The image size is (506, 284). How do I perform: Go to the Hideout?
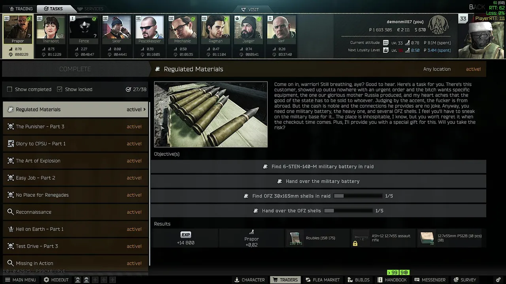56,280
